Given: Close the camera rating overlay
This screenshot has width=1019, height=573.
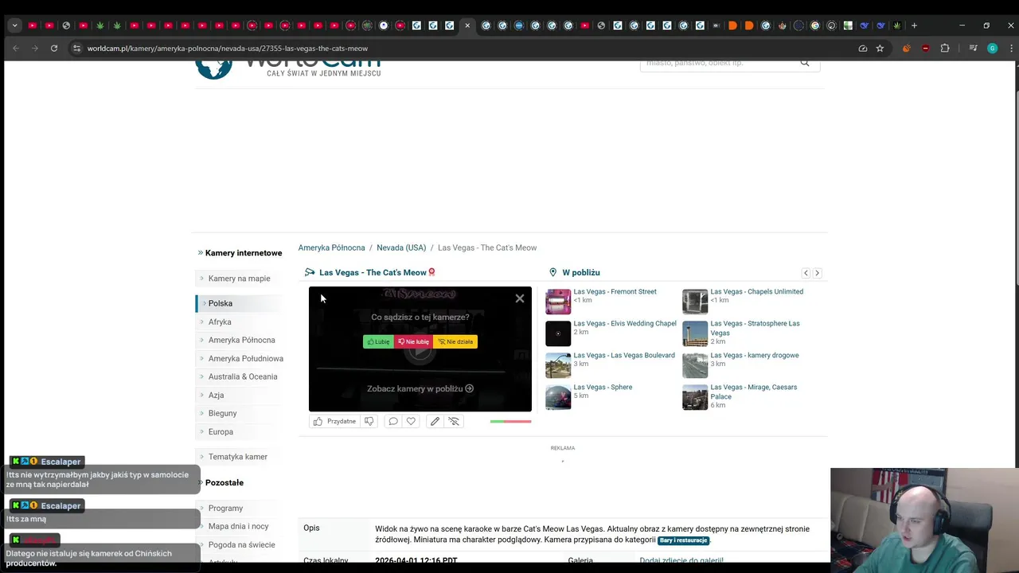Looking at the screenshot, I should pyautogui.click(x=520, y=298).
